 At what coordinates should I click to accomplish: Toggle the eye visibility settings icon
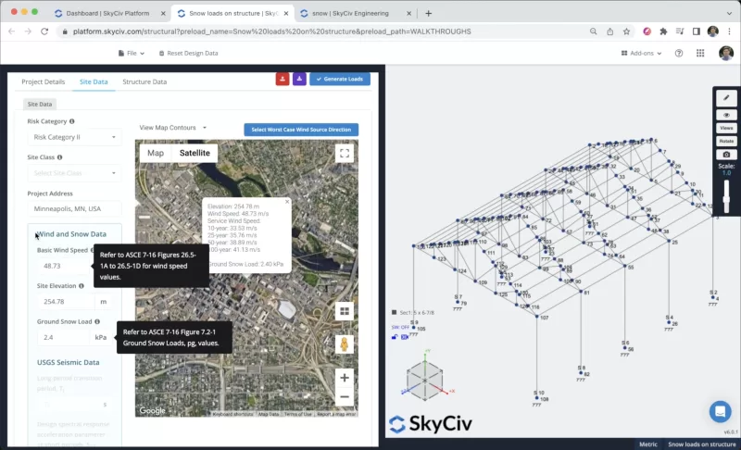tap(726, 115)
